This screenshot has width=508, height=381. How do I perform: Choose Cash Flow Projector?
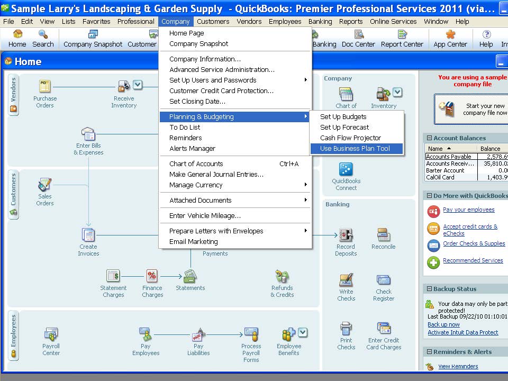point(357,138)
